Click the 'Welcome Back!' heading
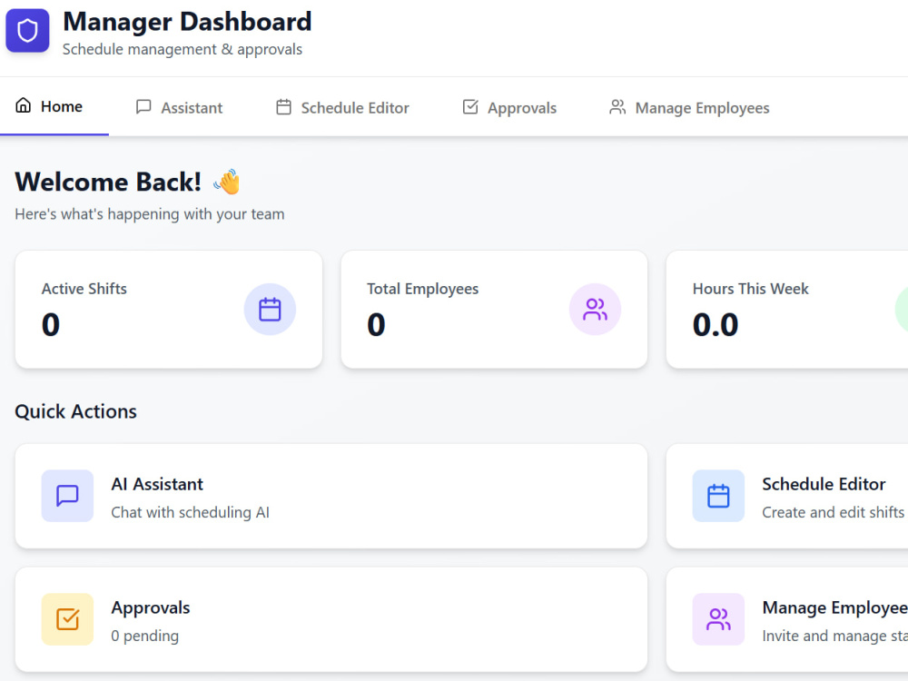Screen dimensions: 908x681 point(108,182)
